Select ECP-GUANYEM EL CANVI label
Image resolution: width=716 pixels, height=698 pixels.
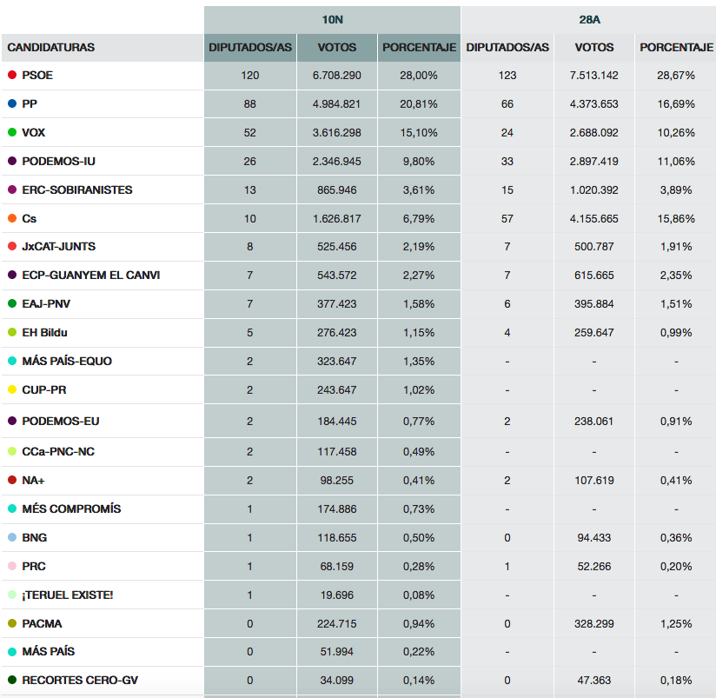click(x=91, y=276)
